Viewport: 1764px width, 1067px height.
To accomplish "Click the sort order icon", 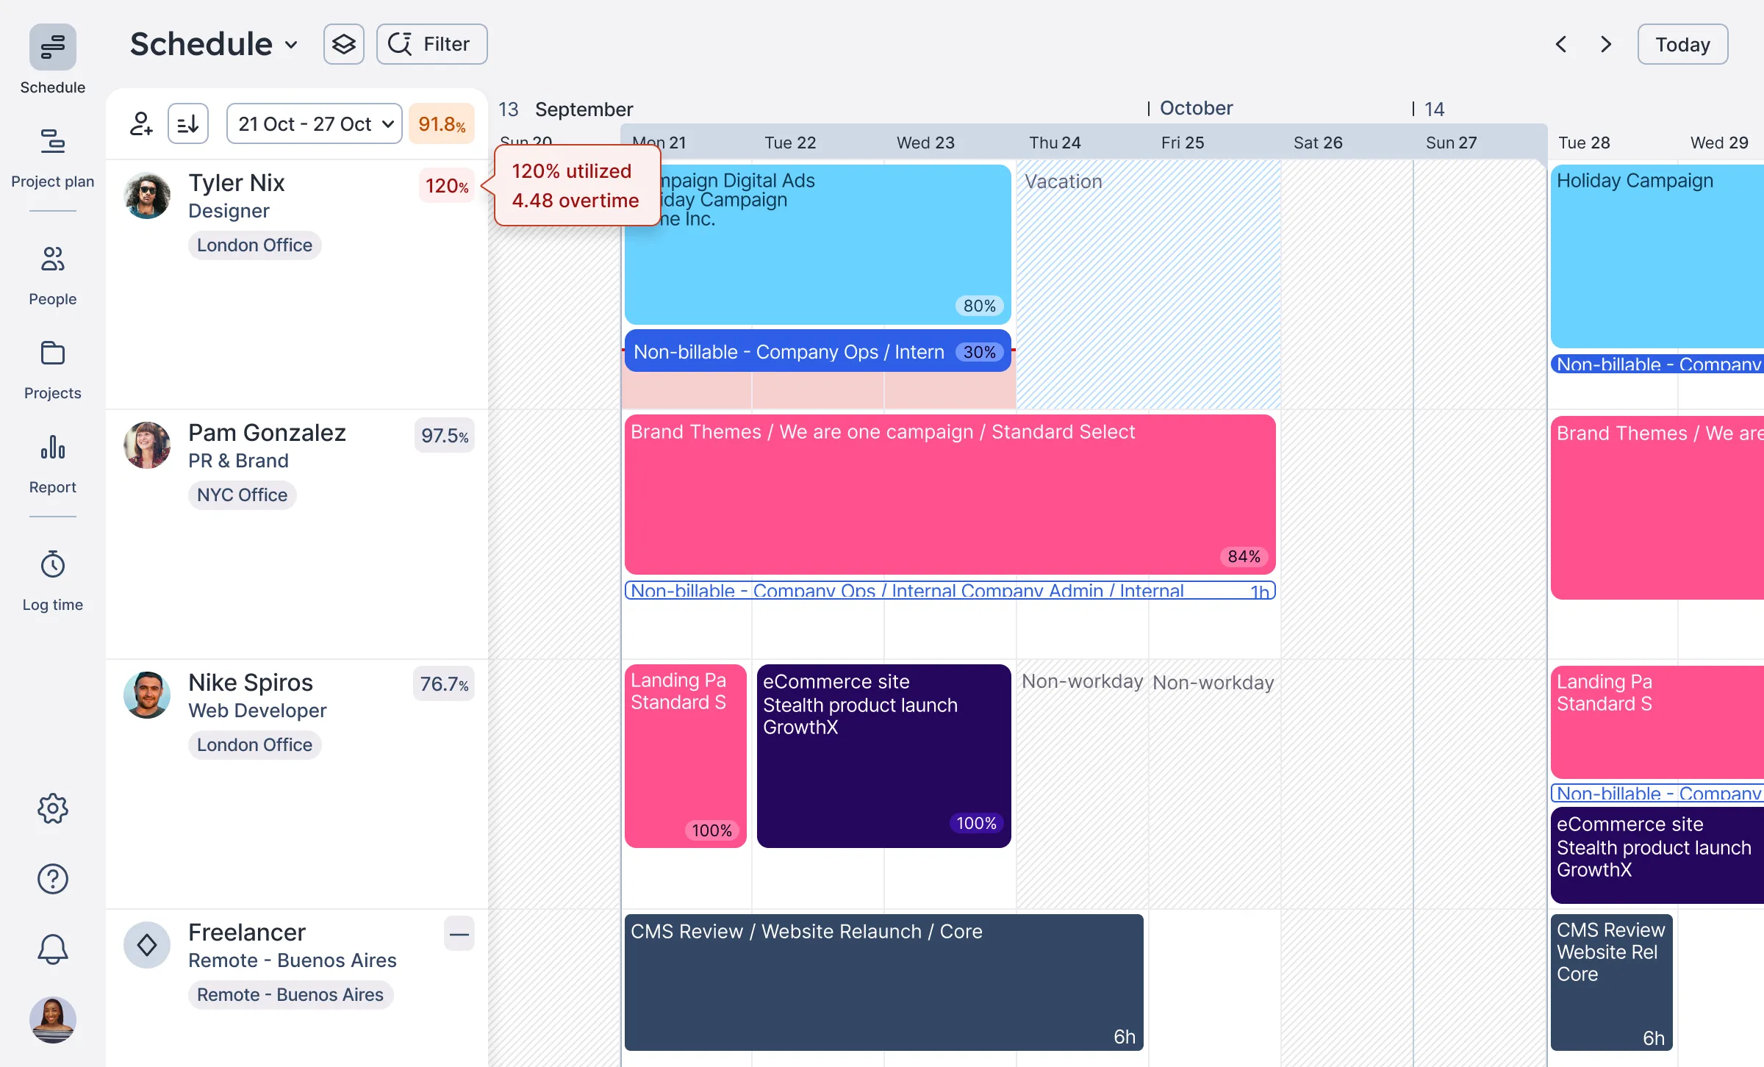I will [187, 123].
